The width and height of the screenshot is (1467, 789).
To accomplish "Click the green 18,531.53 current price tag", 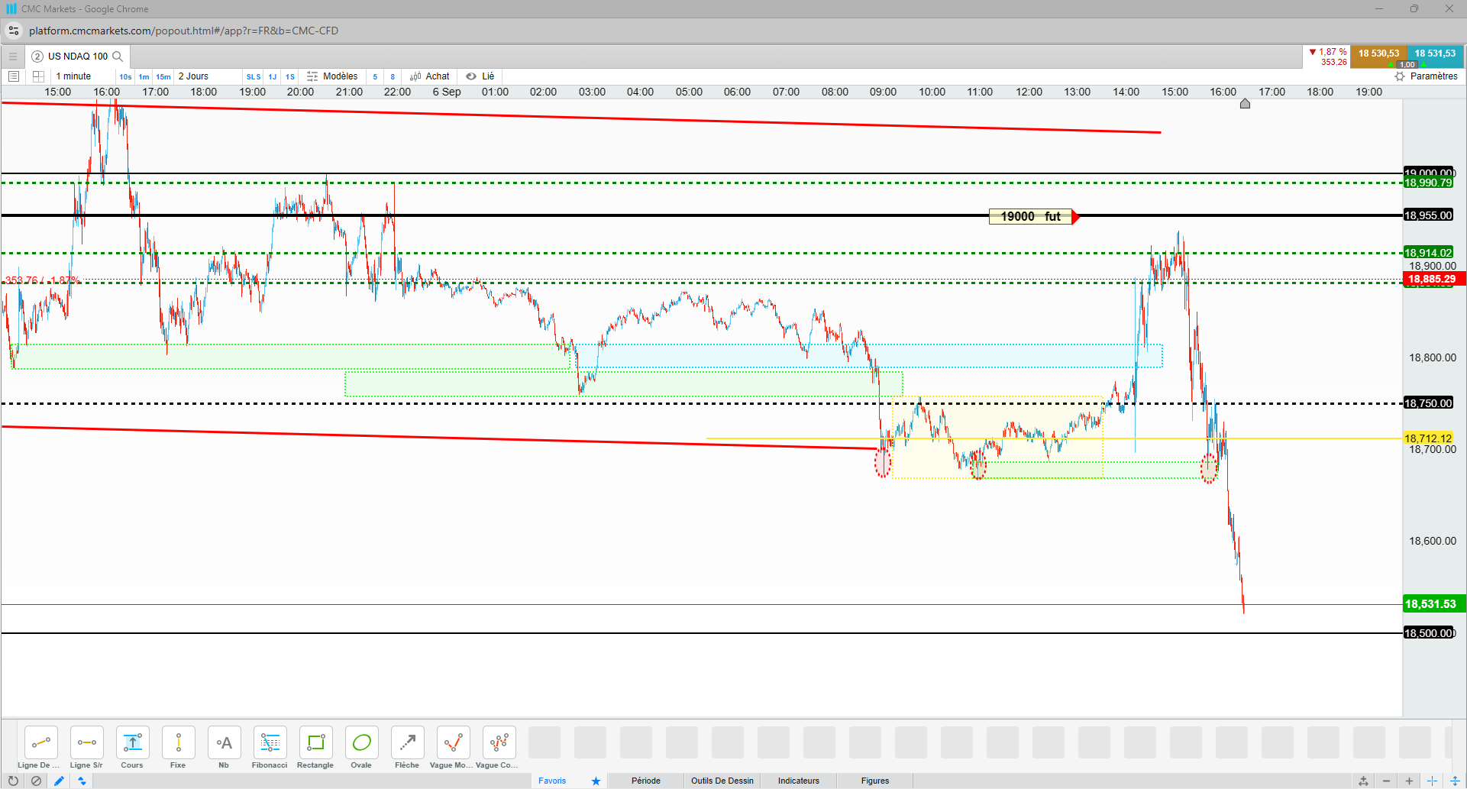I will click(x=1434, y=604).
